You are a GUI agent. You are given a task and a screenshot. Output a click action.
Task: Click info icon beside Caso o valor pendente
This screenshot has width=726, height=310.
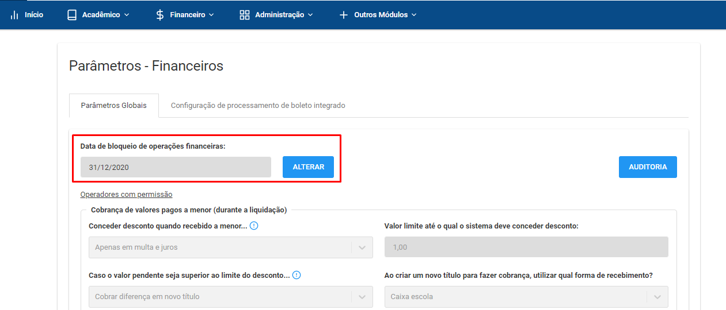297,275
